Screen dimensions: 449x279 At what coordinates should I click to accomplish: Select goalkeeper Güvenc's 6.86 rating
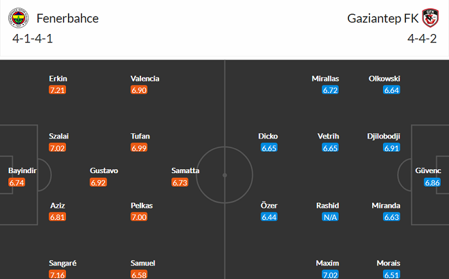click(x=433, y=183)
